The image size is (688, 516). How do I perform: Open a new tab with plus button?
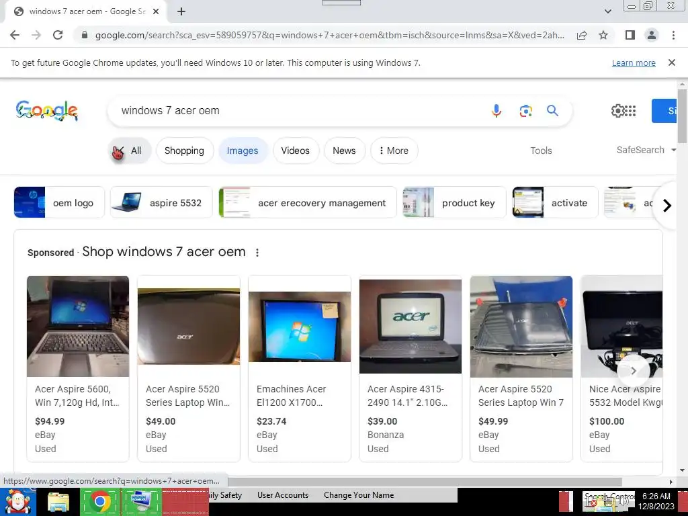pyautogui.click(x=181, y=12)
